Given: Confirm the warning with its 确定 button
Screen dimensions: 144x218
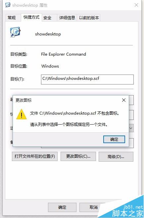Looking at the screenshot, I should point(114,139).
